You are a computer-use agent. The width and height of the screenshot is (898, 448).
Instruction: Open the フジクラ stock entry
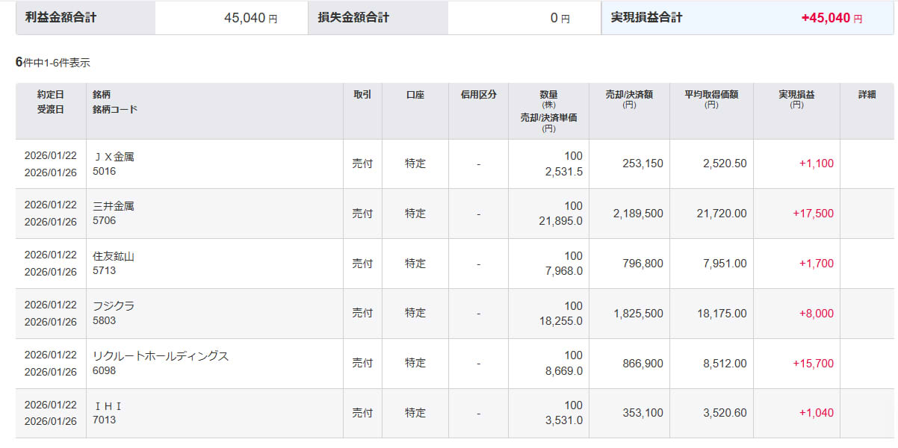pyautogui.click(x=114, y=306)
